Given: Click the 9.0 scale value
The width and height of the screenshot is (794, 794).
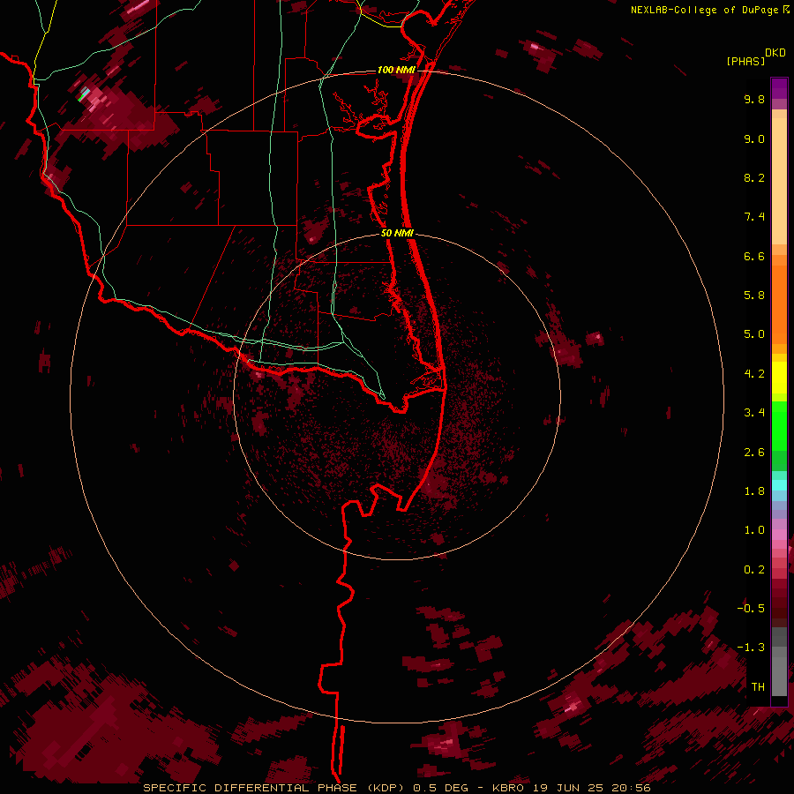Looking at the screenshot, I should click(x=754, y=139).
